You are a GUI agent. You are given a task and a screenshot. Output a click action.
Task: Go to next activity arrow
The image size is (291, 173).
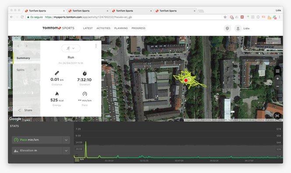click(x=27, y=46)
